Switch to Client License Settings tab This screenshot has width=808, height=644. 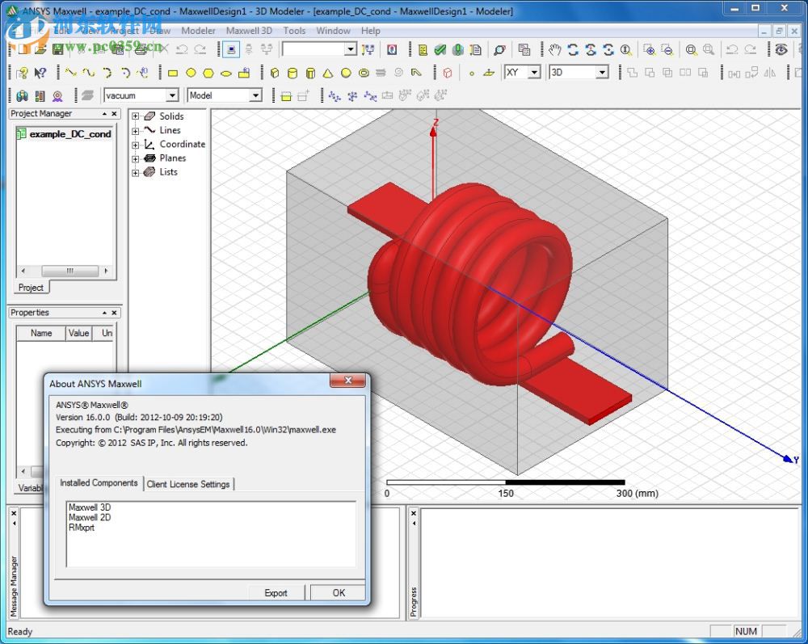(x=188, y=484)
